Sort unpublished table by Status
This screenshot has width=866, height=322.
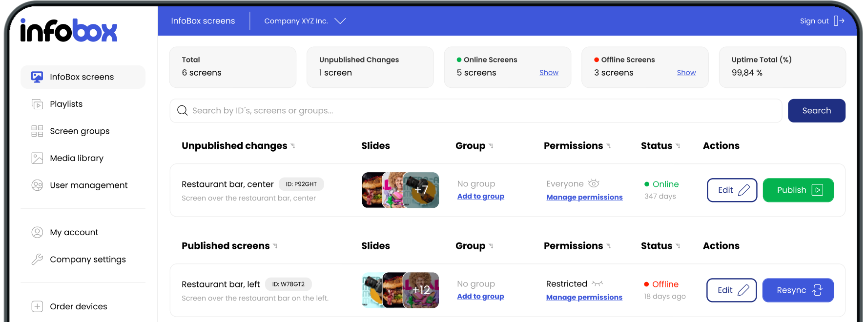pyautogui.click(x=678, y=146)
